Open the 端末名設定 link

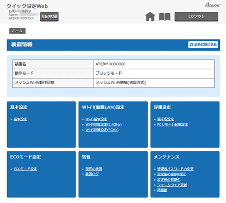pos(165,119)
